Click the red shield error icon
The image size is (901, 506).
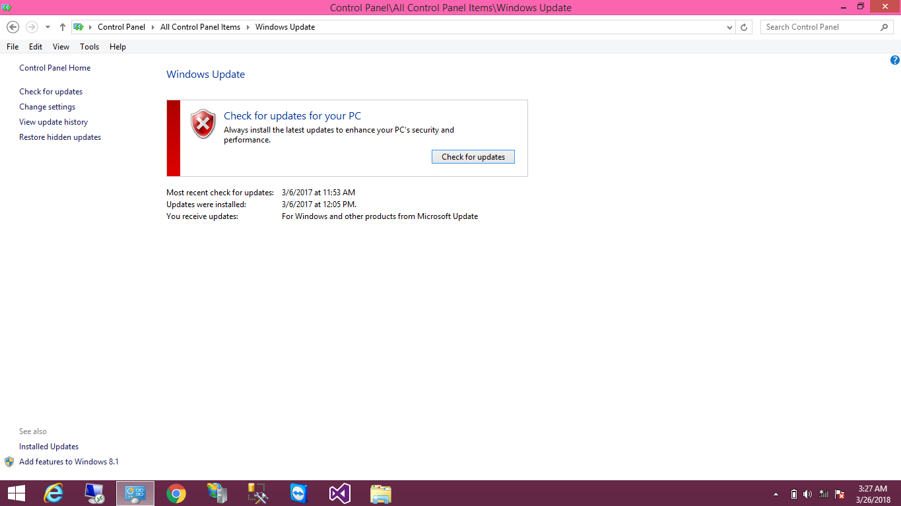tap(203, 123)
